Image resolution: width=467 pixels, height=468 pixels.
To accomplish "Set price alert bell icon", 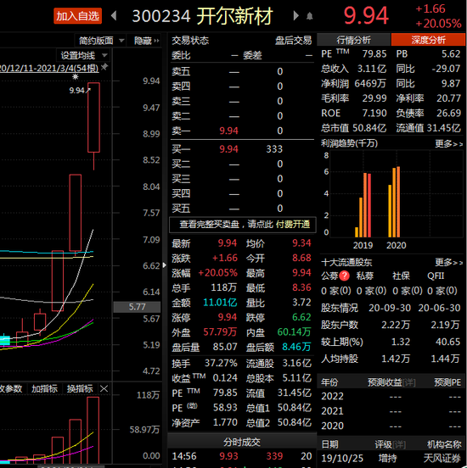I will (x=310, y=16).
